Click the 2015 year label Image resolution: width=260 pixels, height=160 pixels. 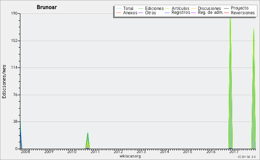(x=188, y=151)
